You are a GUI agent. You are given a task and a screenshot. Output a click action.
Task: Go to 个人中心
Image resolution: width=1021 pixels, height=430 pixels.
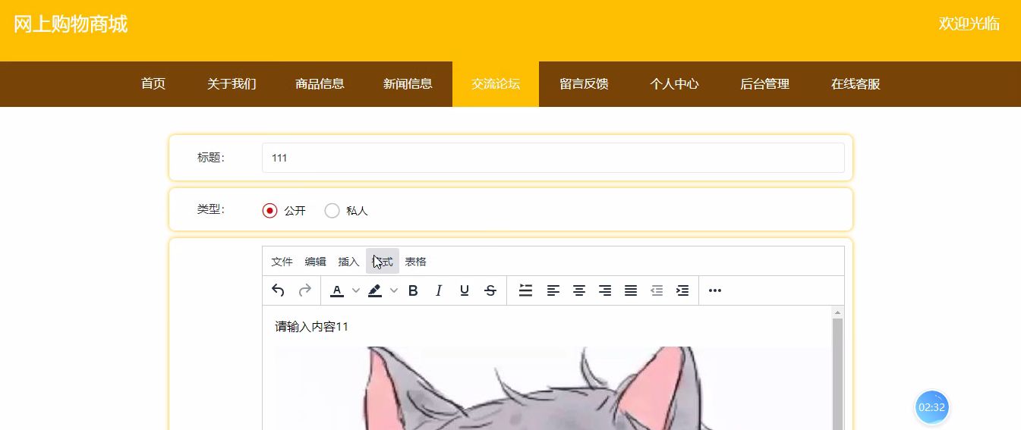coord(674,84)
